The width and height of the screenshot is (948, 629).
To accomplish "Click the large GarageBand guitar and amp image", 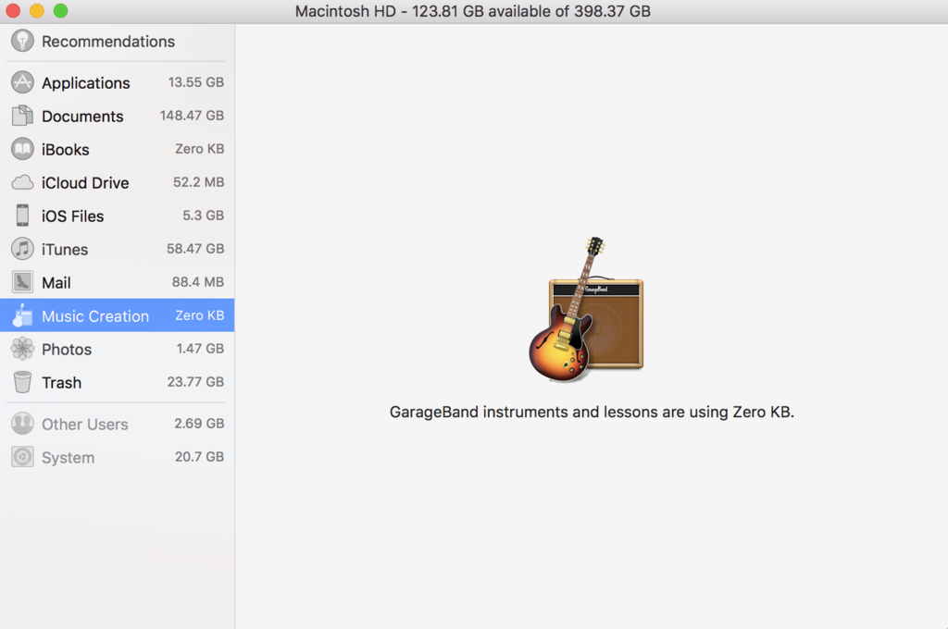I will tap(586, 309).
